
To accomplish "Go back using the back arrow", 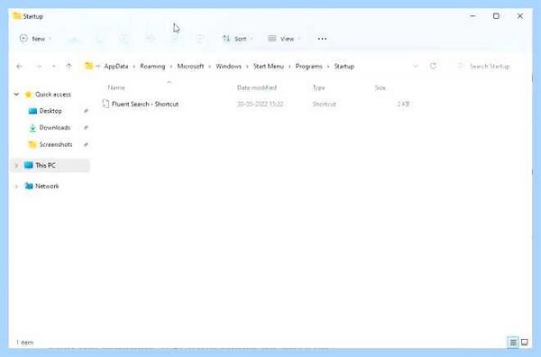I will coord(19,66).
